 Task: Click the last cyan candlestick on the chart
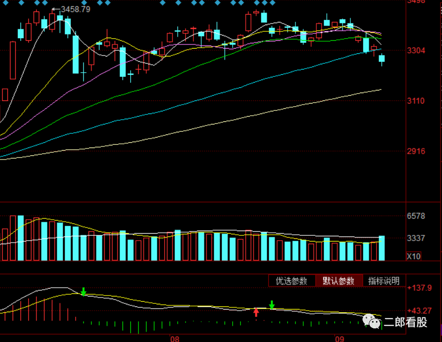click(382, 59)
